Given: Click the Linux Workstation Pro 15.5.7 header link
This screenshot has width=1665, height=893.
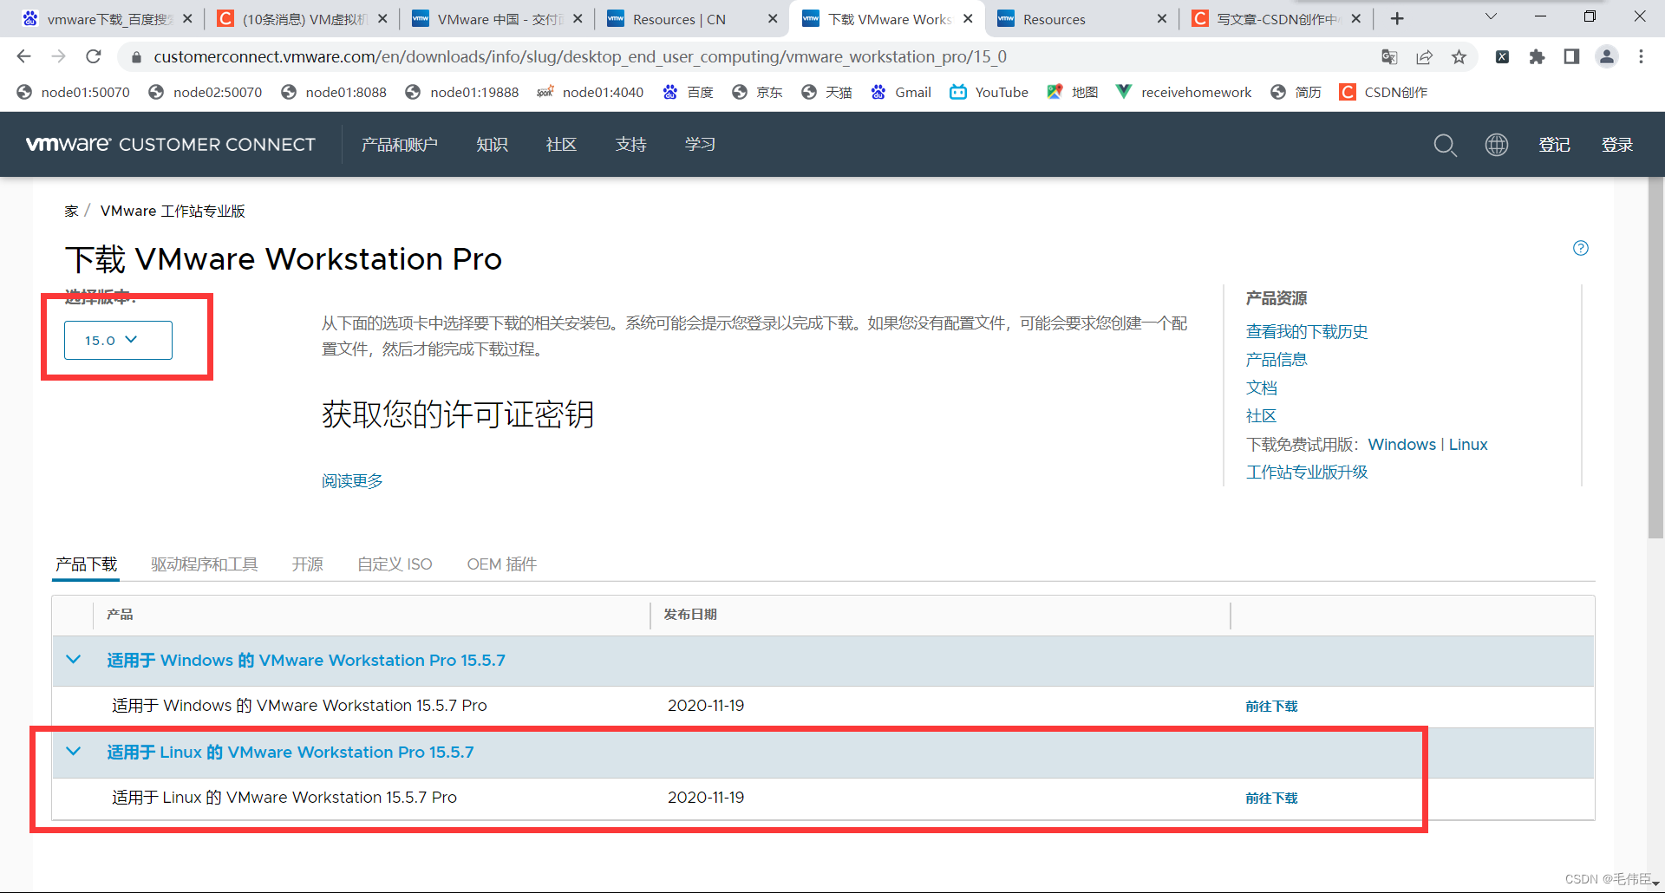Looking at the screenshot, I should [x=291, y=752].
